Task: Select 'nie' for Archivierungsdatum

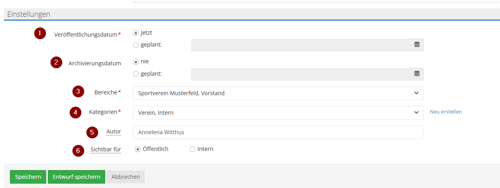Action: (136, 62)
